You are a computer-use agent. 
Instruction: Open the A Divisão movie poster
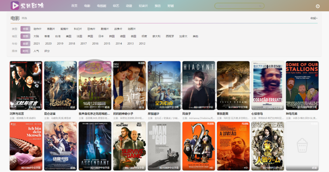(x=233, y=146)
